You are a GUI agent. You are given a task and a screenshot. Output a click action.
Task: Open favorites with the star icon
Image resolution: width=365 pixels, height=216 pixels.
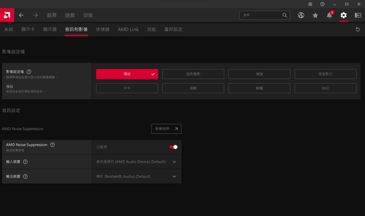tap(315, 15)
